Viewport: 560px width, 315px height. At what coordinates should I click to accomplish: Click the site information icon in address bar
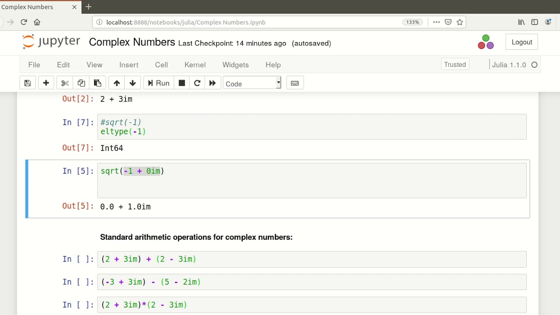click(x=99, y=22)
